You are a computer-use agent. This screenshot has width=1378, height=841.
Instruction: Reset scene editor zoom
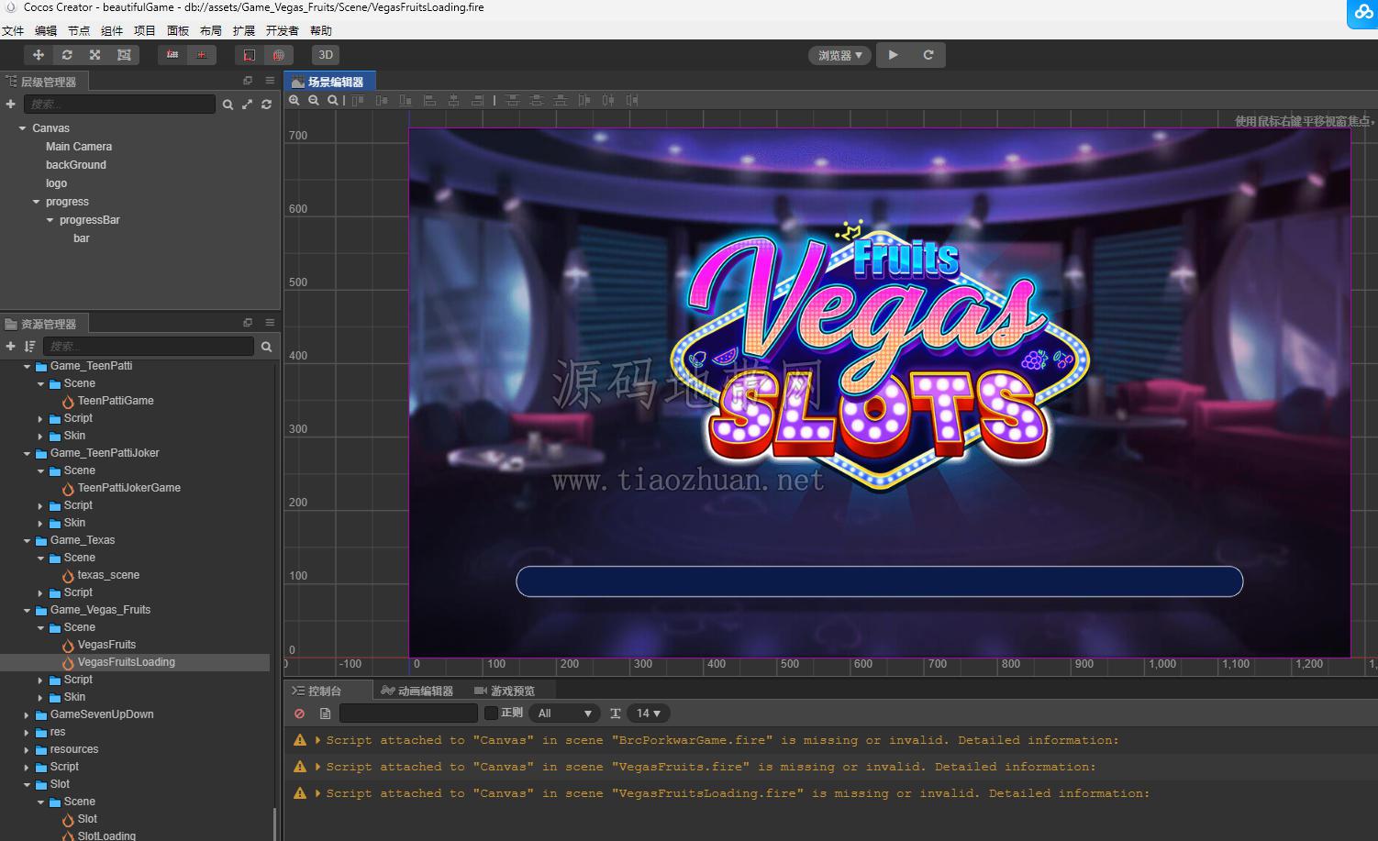(332, 100)
